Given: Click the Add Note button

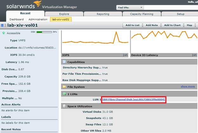Looking at the screenshot, I should (x=152, y=25).
